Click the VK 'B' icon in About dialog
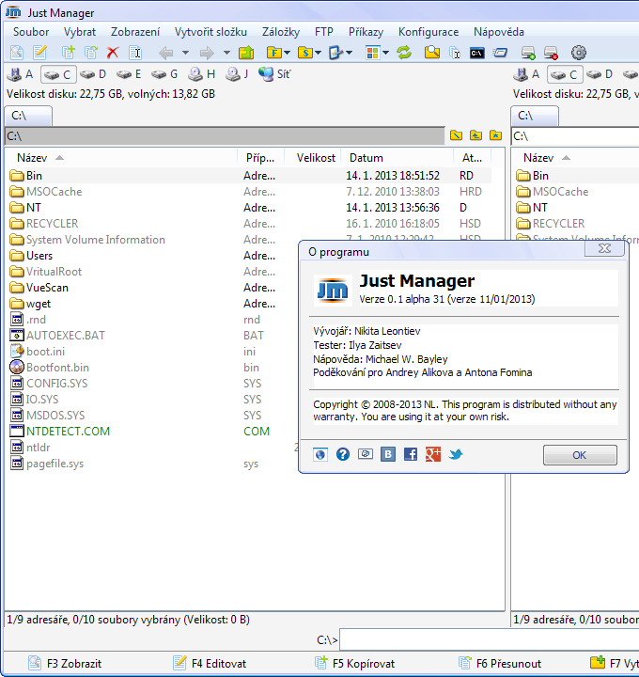This screenshot has height=677, width=639. (x=388, y=454)
